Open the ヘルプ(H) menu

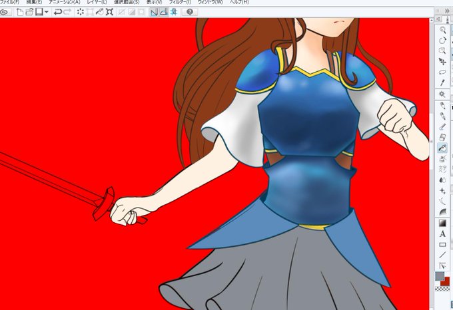(x=239, y=2)
